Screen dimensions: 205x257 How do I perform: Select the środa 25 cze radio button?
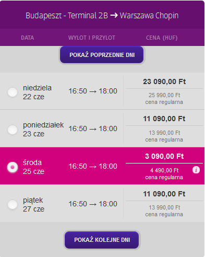point(13,167)
